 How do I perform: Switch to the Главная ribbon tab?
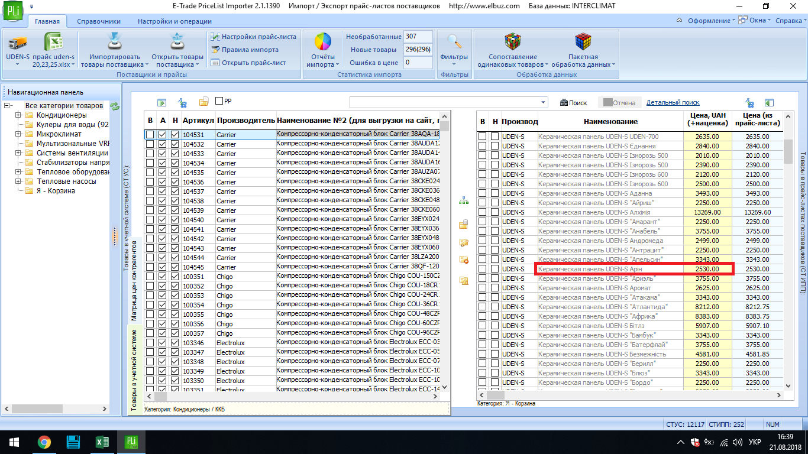(x=47, y=21)
